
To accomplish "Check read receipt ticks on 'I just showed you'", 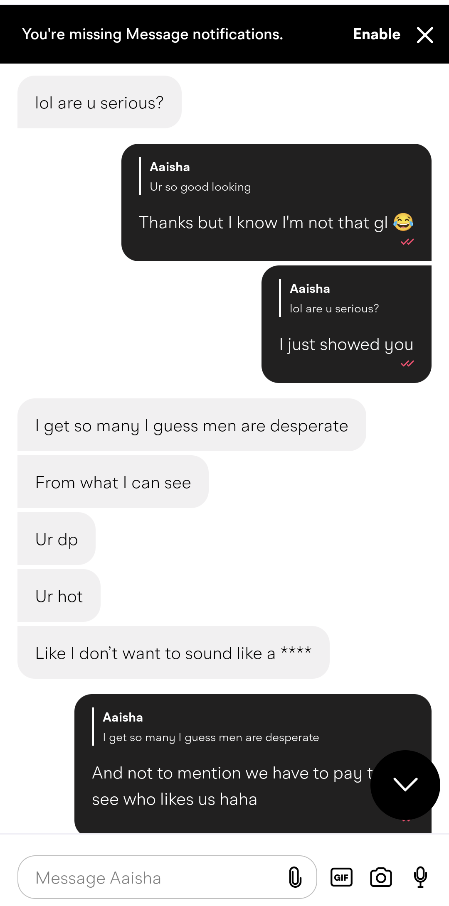I will (x=407, y=363).
